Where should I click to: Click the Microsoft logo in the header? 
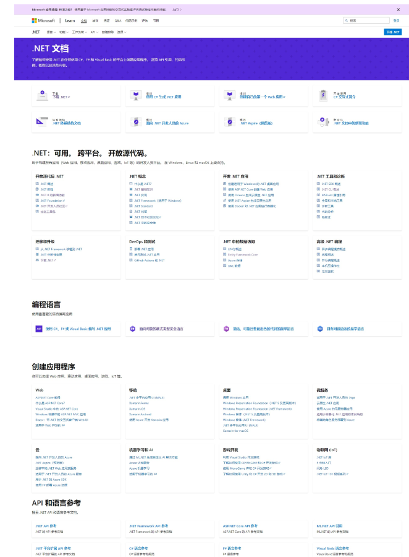pyautogui.click(x=43, y=20)
